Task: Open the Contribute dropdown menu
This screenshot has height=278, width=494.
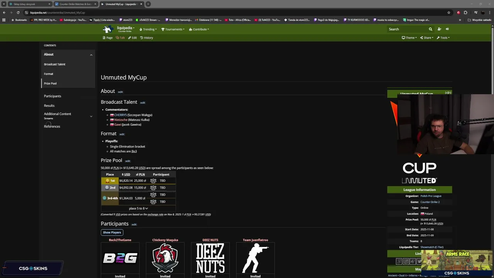Action: pos(199,29)
